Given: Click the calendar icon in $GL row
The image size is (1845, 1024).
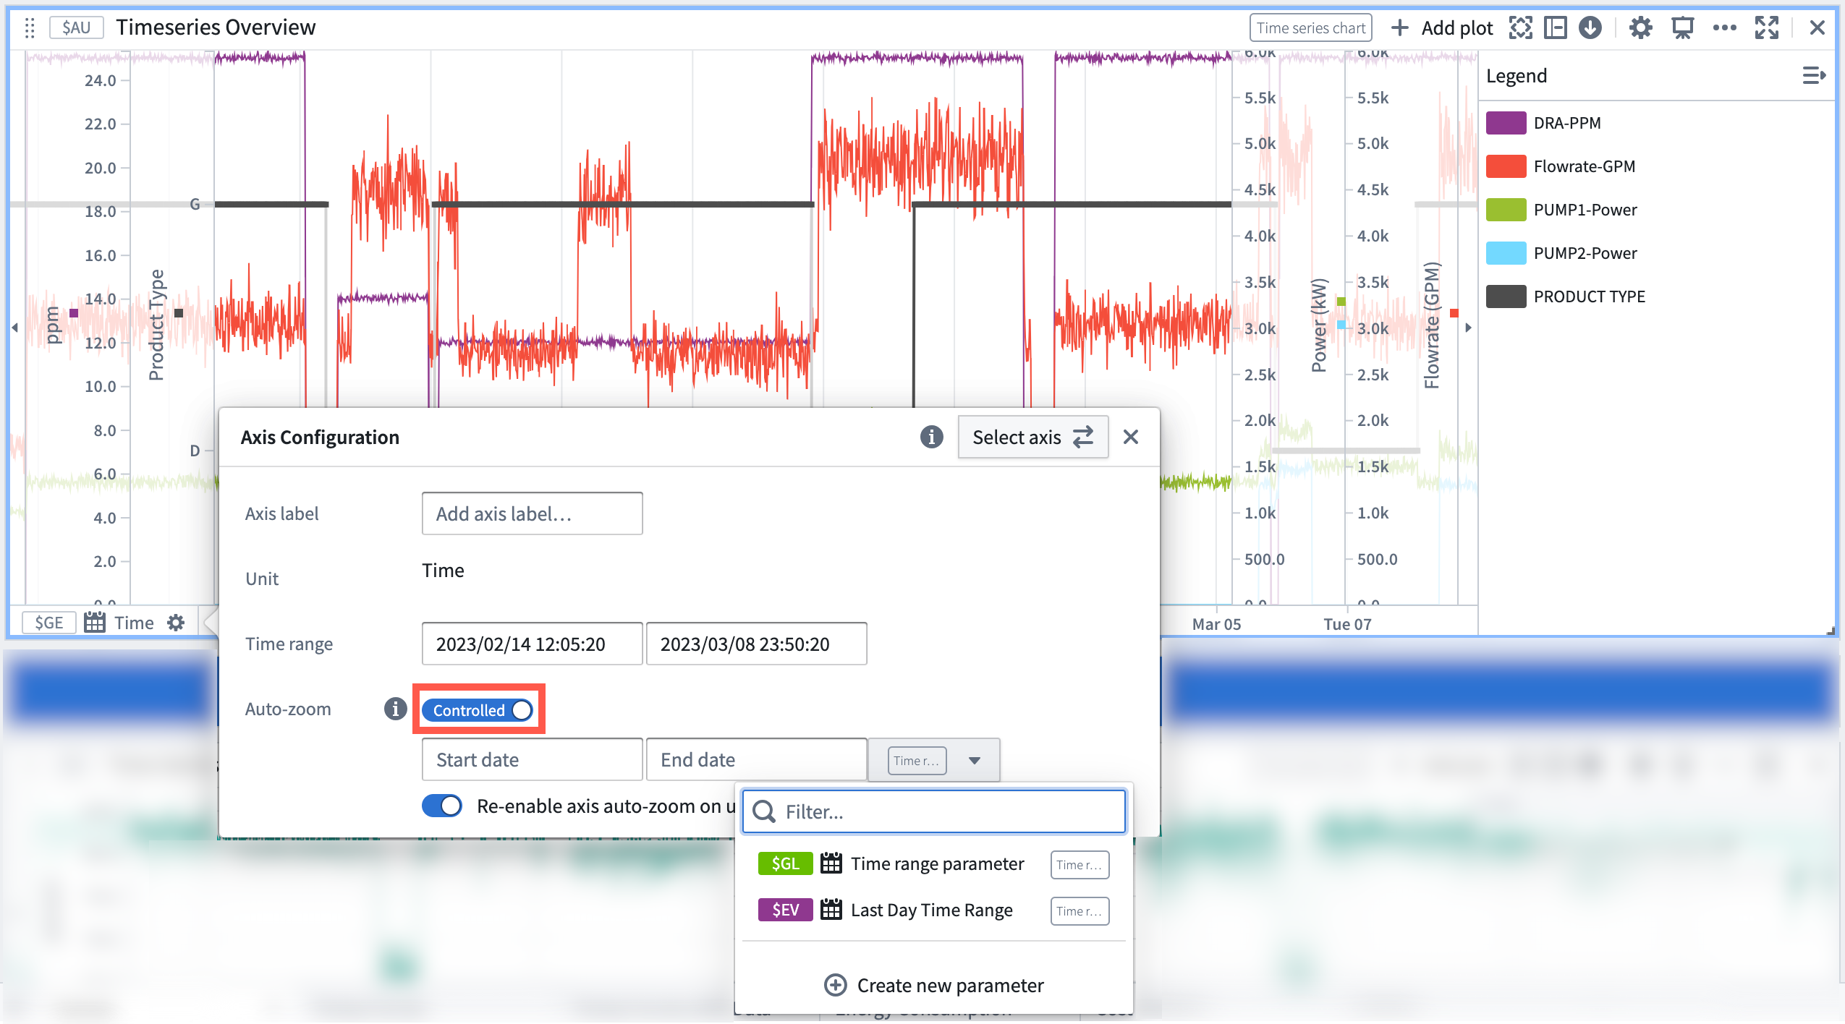Looking at the screenshot, I should [831, 863].
